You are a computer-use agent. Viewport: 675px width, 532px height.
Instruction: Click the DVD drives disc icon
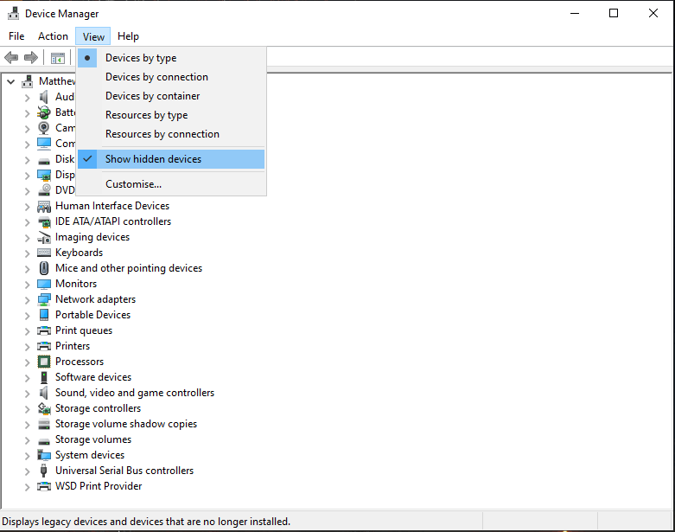coord(44,190)
